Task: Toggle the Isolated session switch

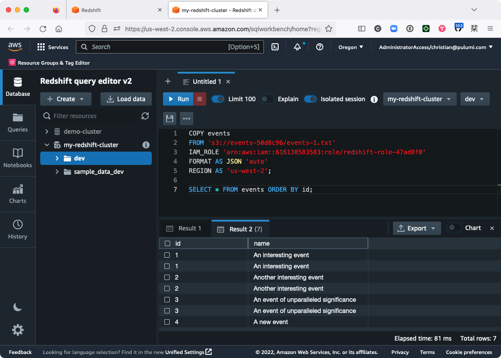Action: click(x=310, y=99)
